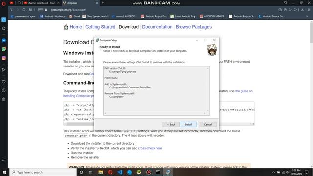Open 'the guide on' installing Composer link
The width and height of the screenshot is (313, 176).
pyautogui.click(x=244, y=91)
